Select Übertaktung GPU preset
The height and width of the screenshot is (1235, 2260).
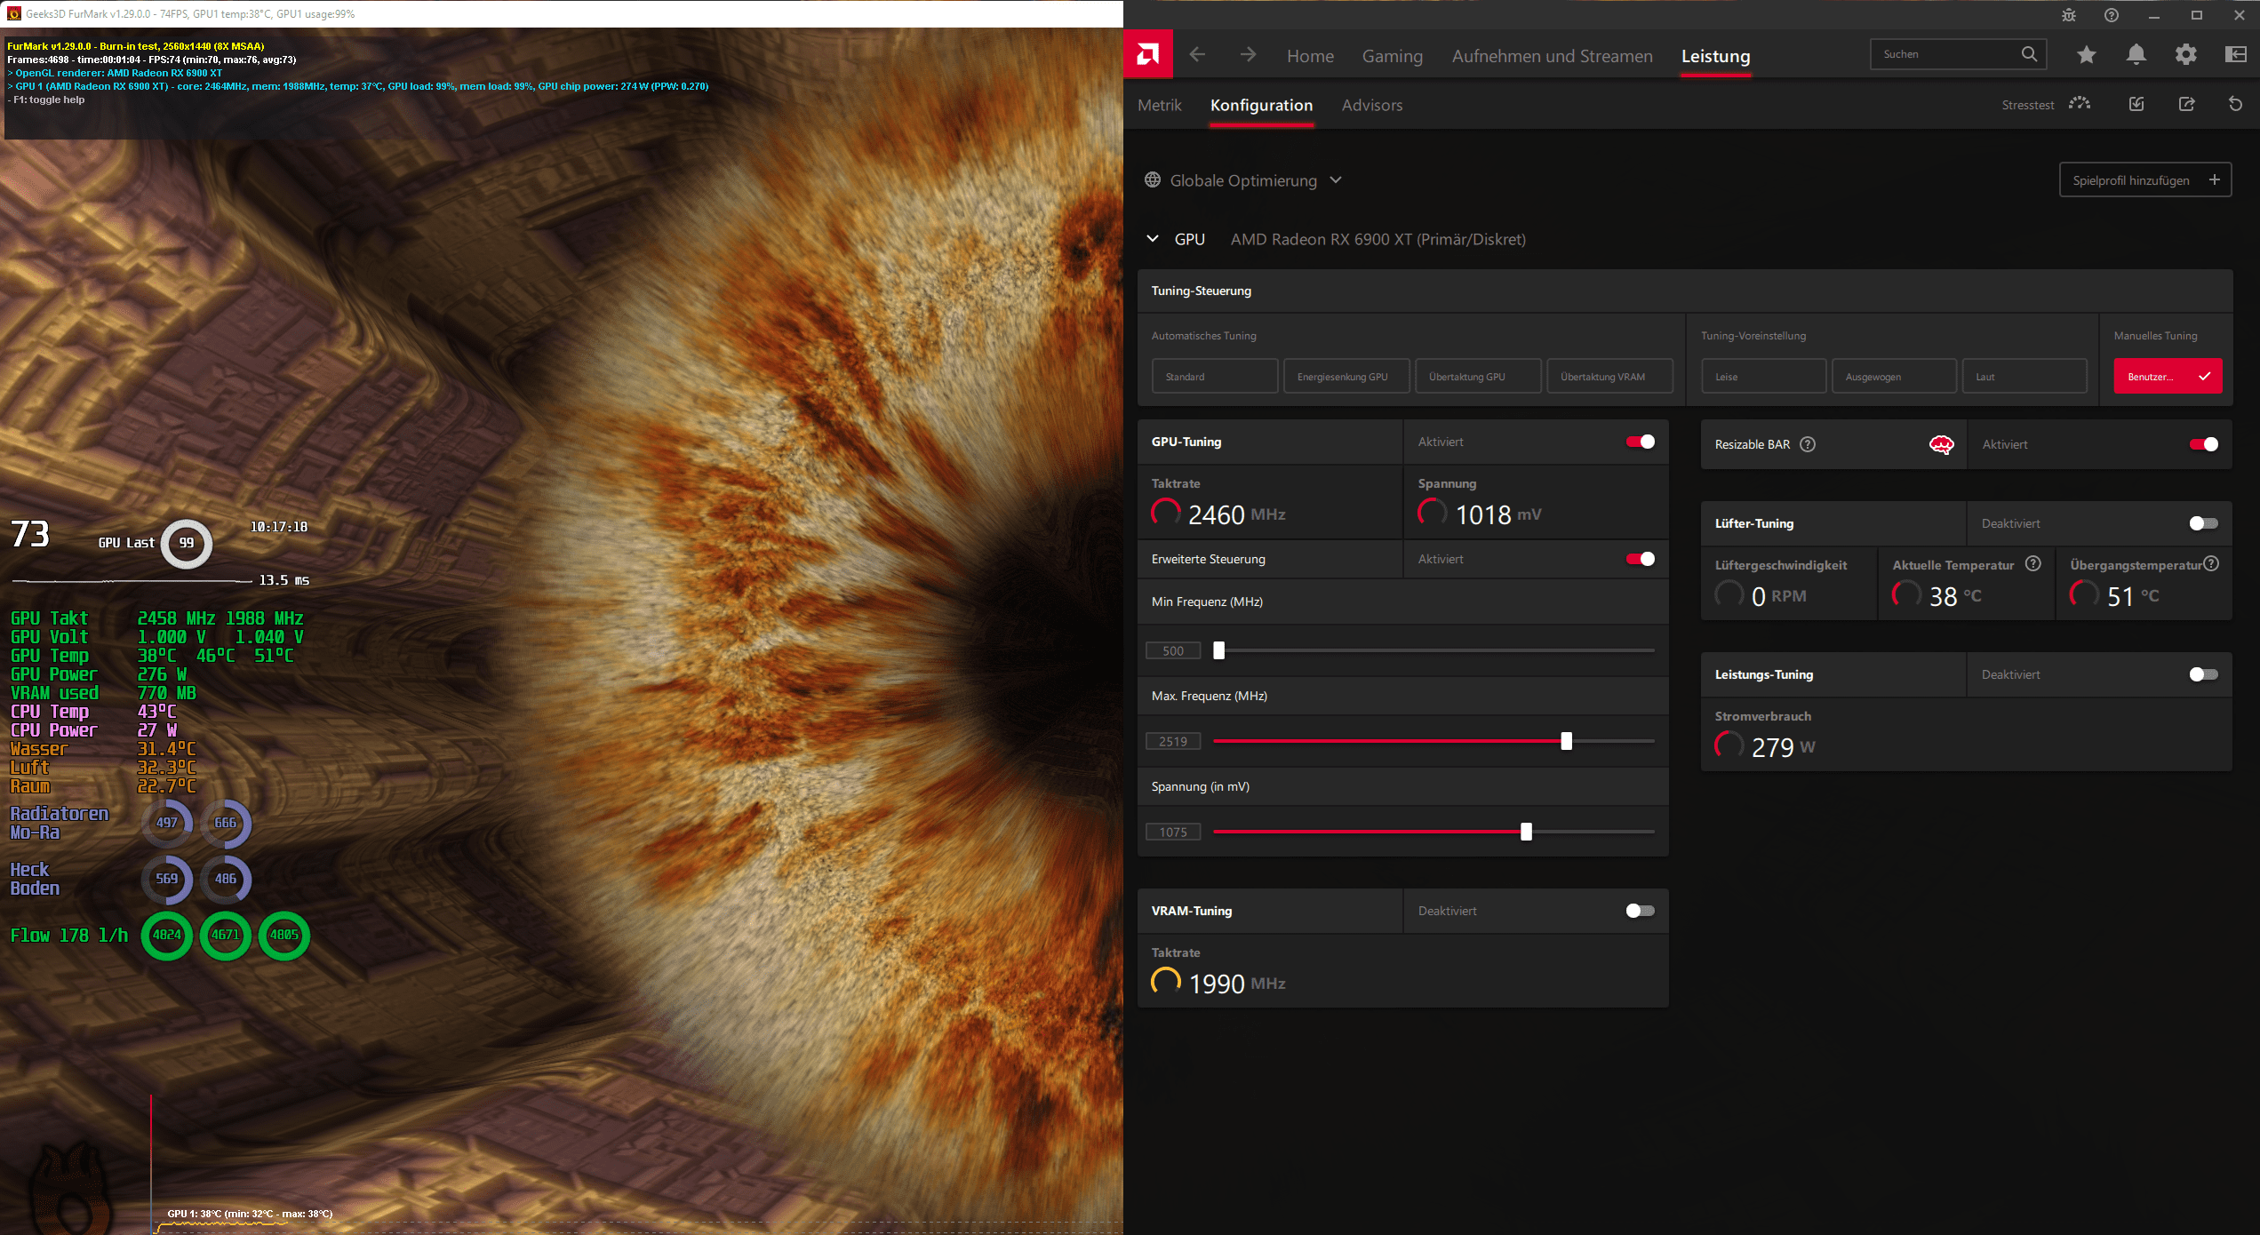point(1478,376)
